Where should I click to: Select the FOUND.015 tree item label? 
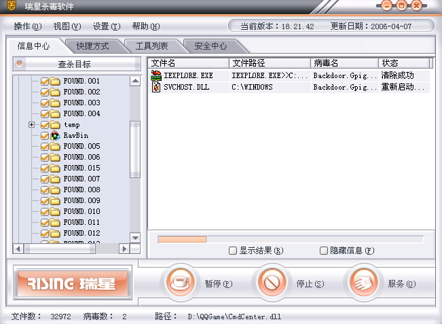coord(81,168)
